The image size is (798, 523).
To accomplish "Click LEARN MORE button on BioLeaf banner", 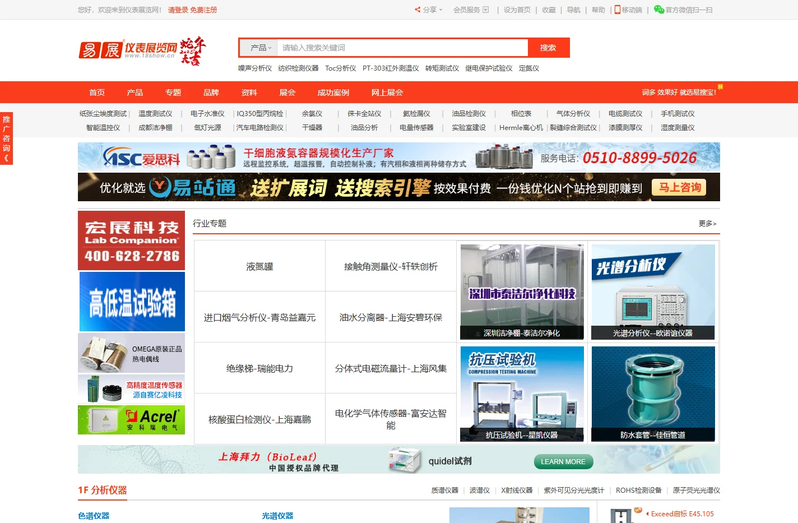I will tap(563, 461).
